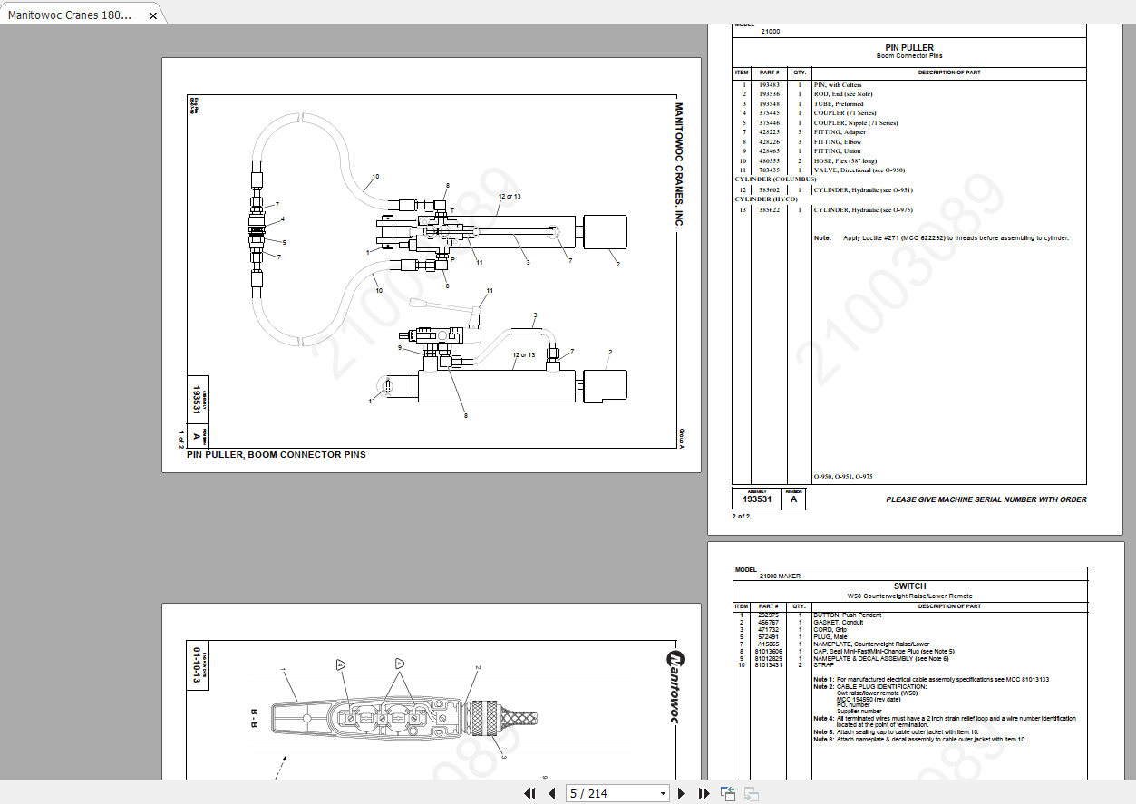This screenshot has width=1136, height=804.
Task: Click the STRAP description
Action: (x=824, y=666)
